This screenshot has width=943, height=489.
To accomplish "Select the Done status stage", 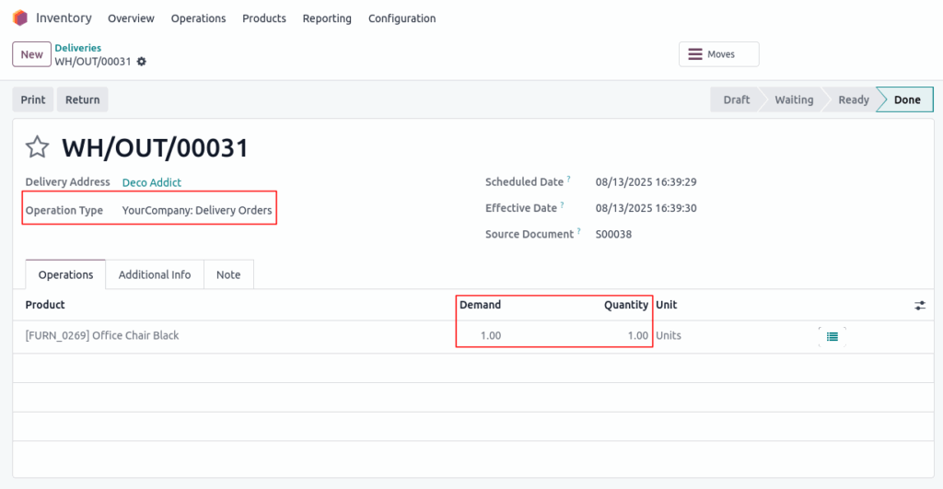I will coord(907,99).
